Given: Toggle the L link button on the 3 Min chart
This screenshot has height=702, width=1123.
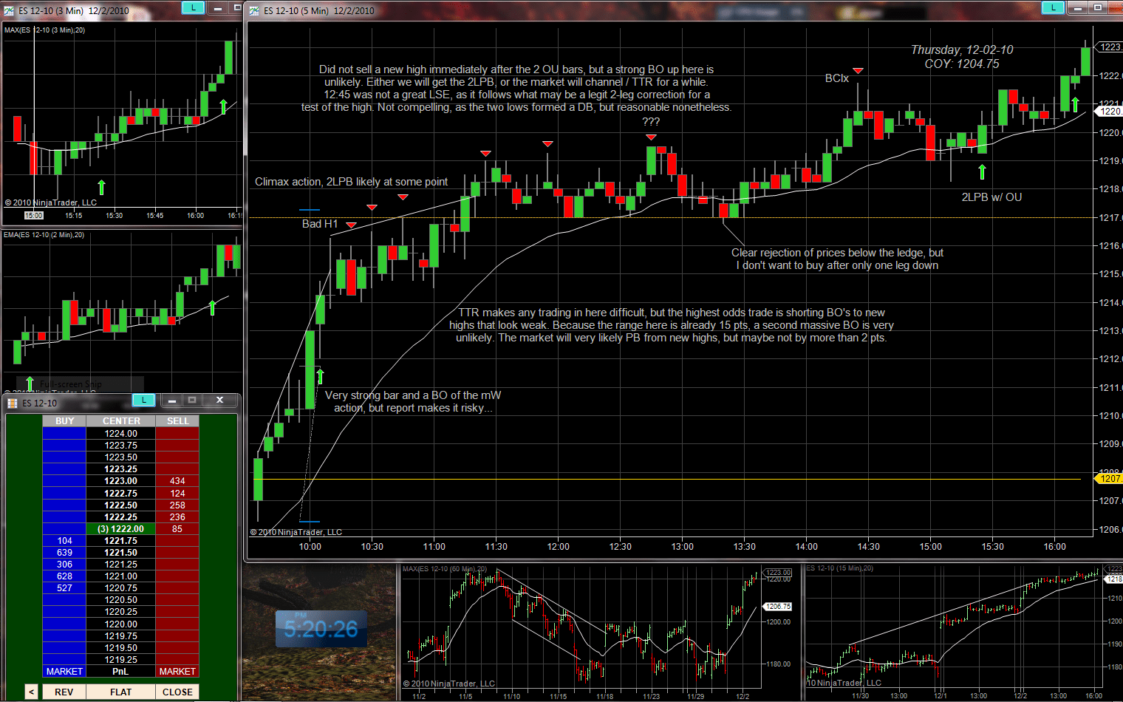Looking at the screenshot, I should pos(193,7).
